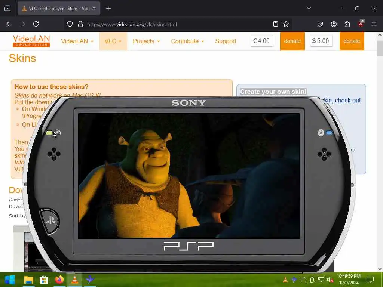The image size is (383, 287).
Task: Open the Firefox account icon
Action: pos(334,24)
